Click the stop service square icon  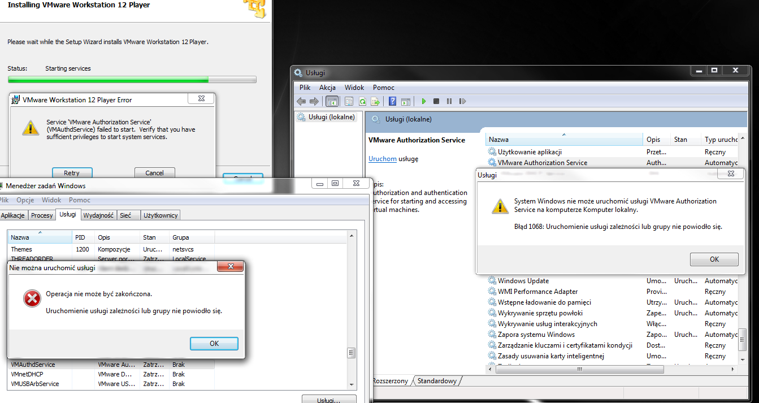click(436, 101)
